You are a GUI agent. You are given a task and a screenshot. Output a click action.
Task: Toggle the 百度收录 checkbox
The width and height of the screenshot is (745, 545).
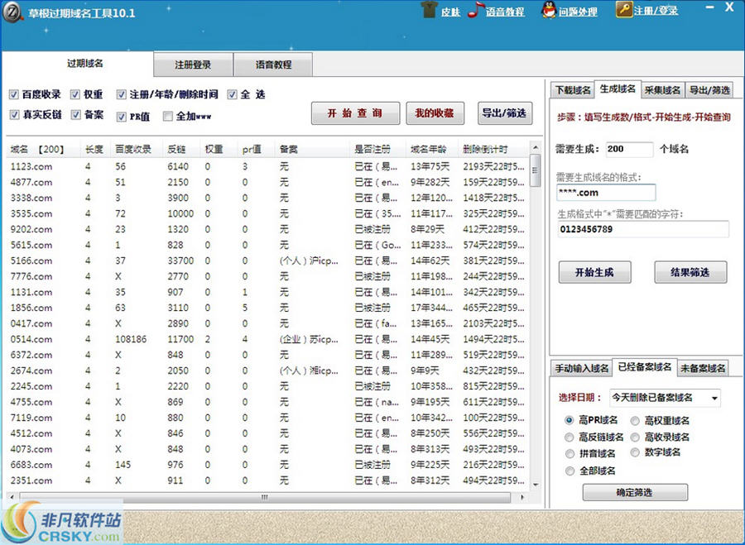(14, 94)
